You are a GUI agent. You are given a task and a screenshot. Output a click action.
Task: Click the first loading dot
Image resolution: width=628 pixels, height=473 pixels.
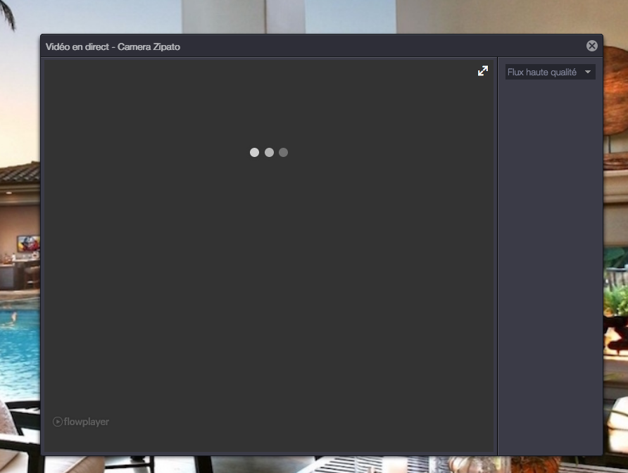254,152
